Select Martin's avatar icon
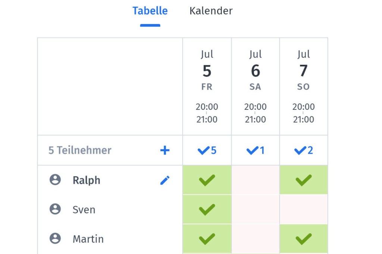This screenshot has height=254, width=382. click(x=55, y=238)
